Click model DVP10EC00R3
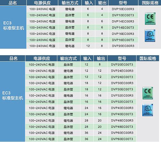The height and width of the screenshot is (142, 161). pyautogui.click(x=123, y=9)
